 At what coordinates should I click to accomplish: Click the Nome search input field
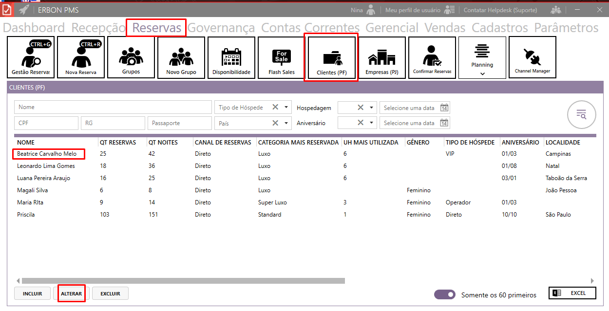[113, 107]
